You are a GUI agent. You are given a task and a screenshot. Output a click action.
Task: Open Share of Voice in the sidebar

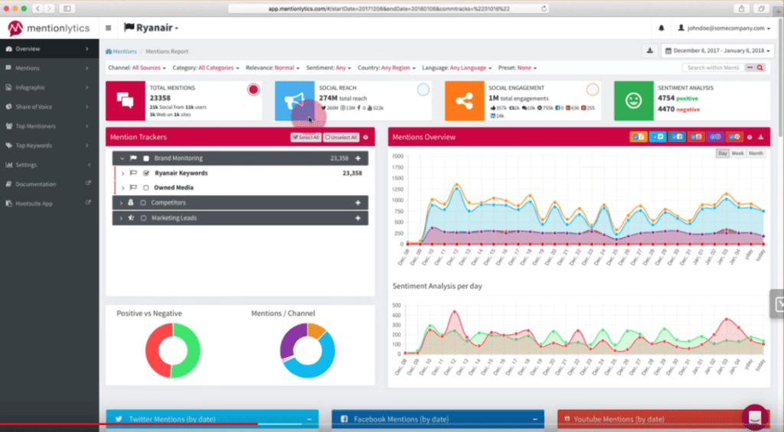pos(50,107)
